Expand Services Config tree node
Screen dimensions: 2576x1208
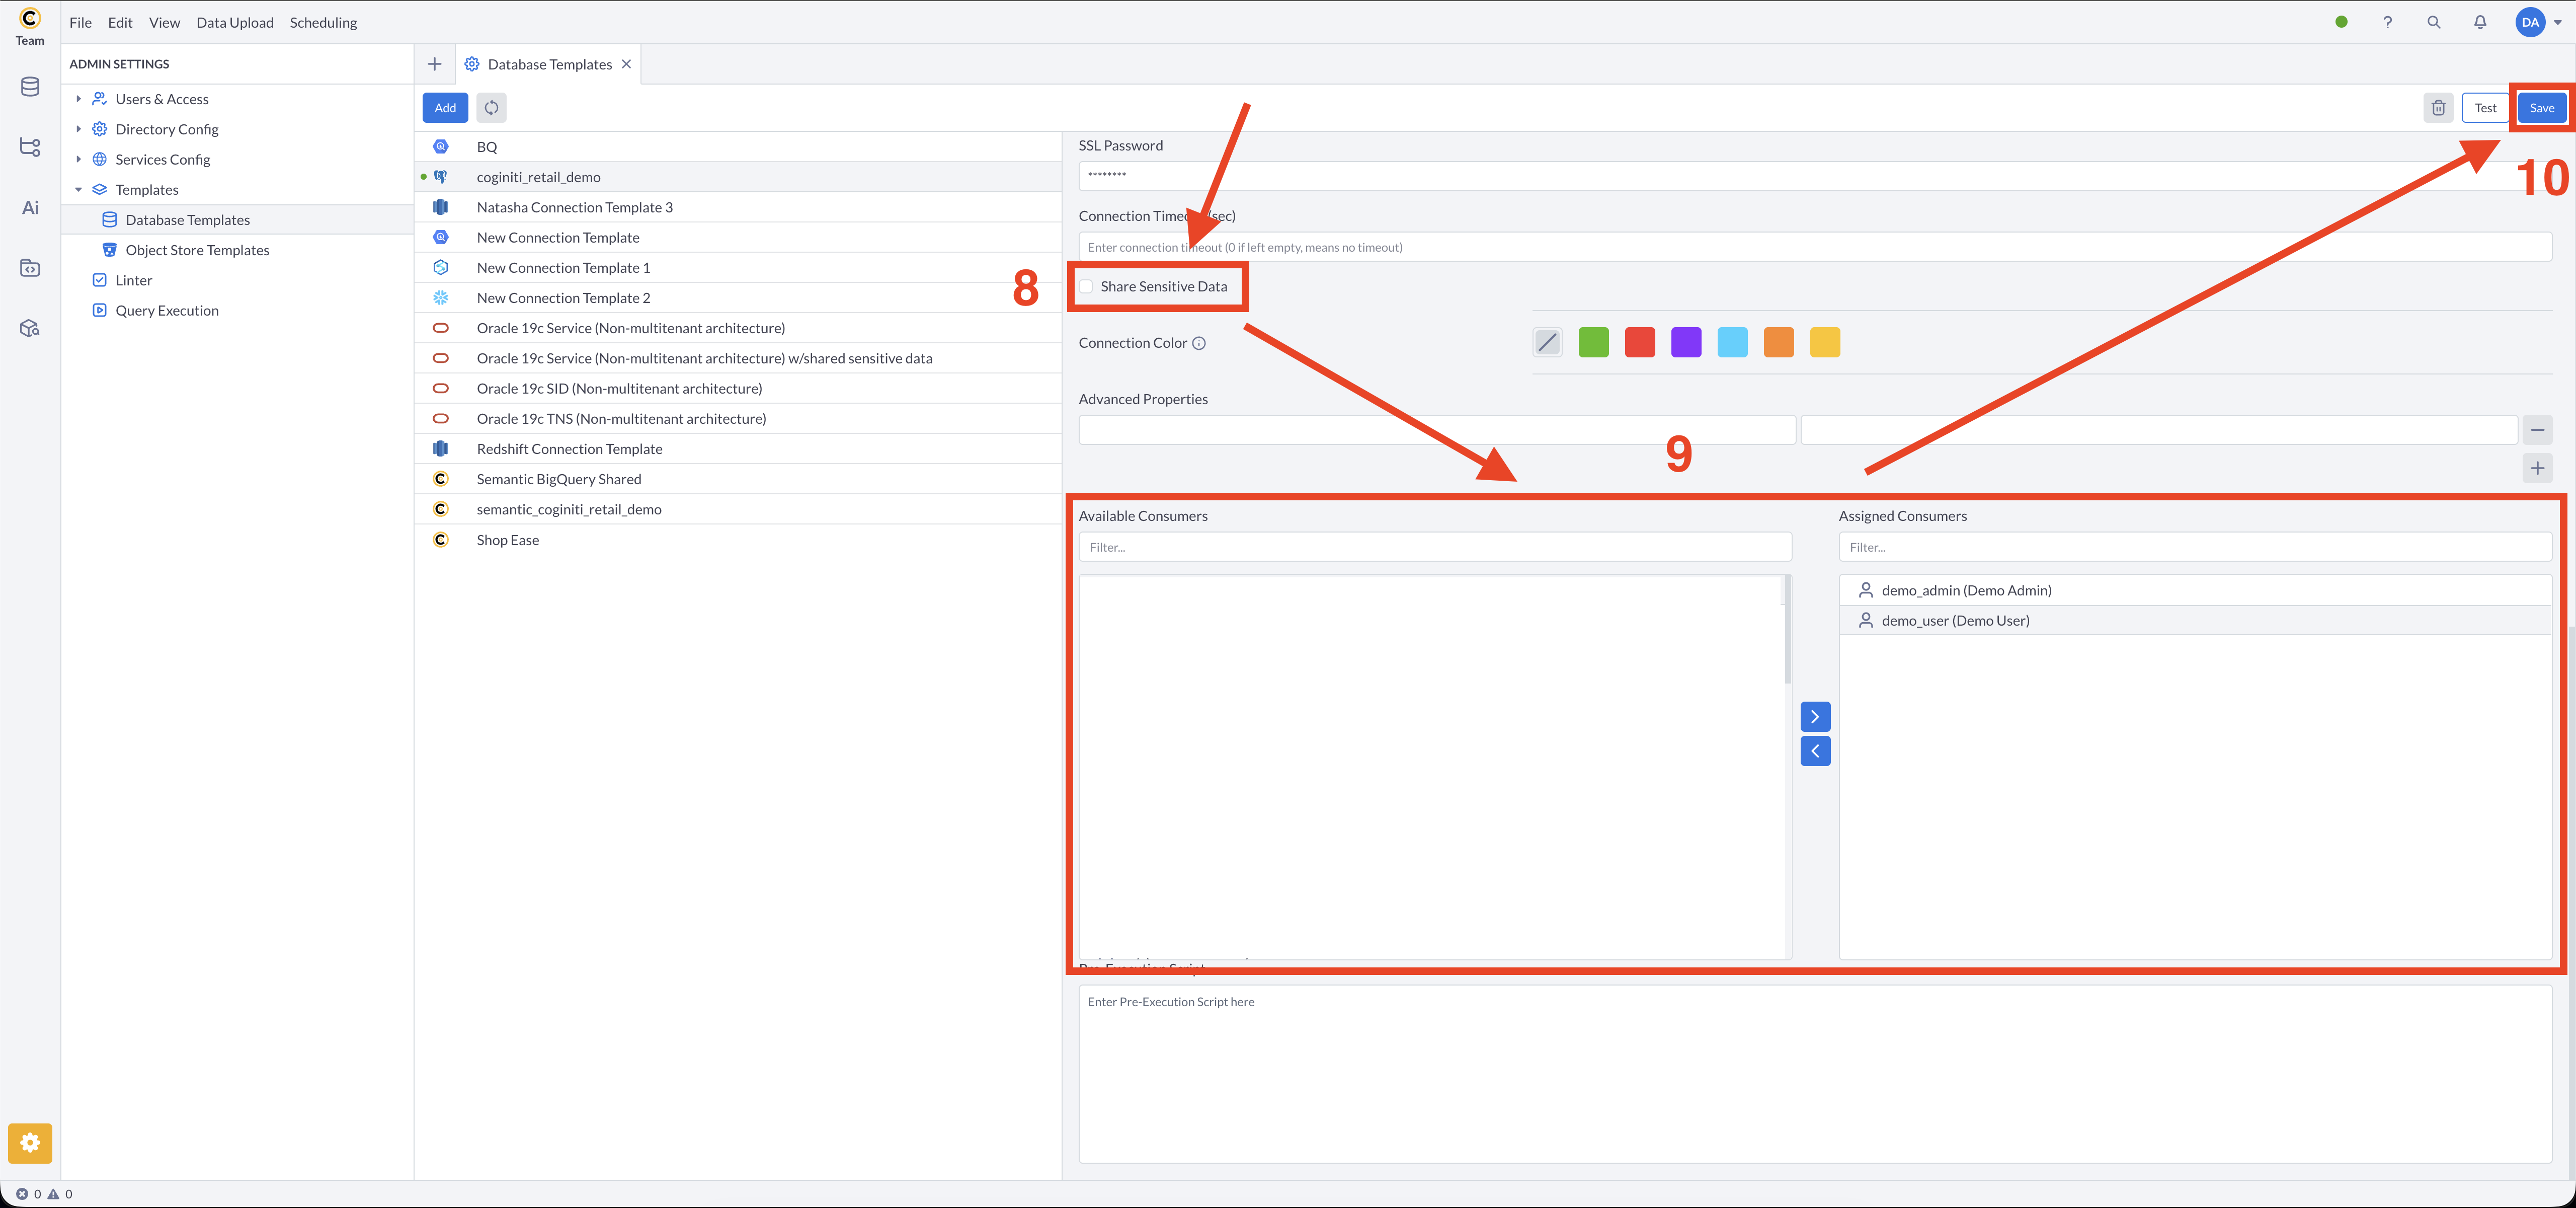pyautogui.click(x=78, y=159)
